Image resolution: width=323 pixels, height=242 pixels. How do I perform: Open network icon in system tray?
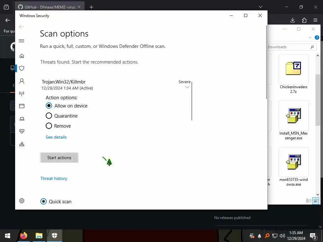click(x=275, y=236)
